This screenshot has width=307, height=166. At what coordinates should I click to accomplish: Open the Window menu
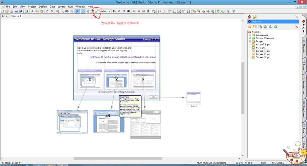(80, 7)
